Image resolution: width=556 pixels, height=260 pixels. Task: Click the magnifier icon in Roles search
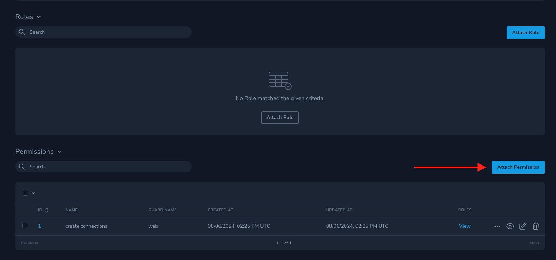pyautogui.click(x=22, y=32)
